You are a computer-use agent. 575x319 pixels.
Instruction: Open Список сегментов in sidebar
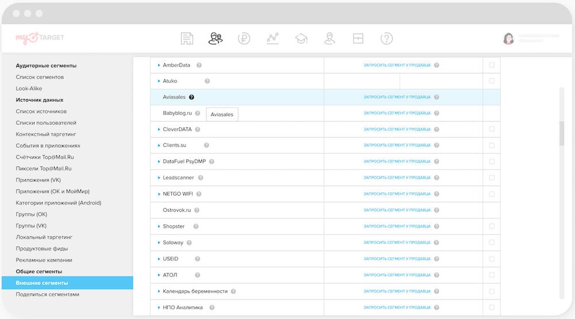coord(40,77)
